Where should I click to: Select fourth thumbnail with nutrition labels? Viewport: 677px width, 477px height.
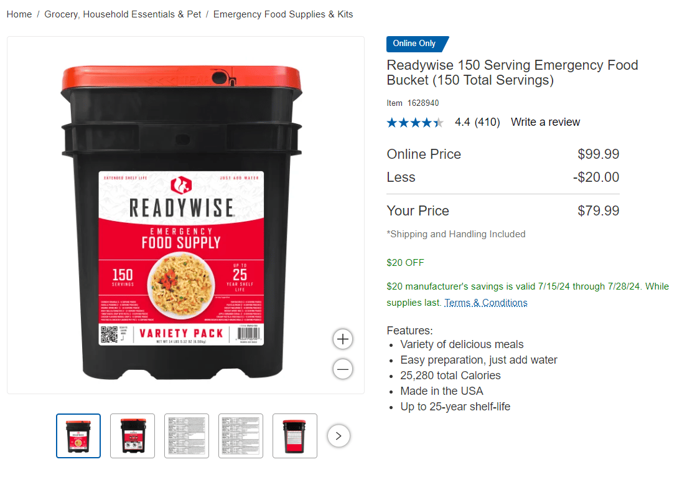click(x=241, y=436)
